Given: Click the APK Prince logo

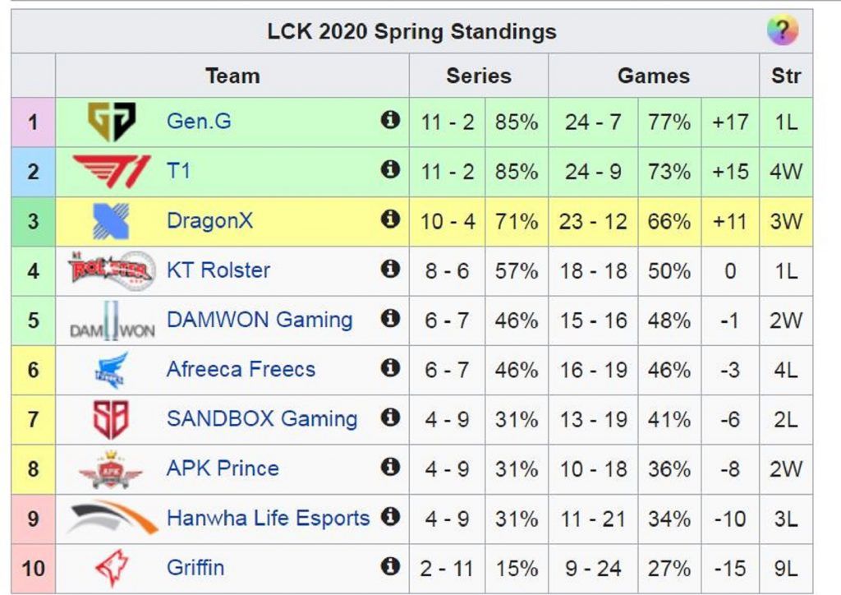Looking at the screenshot, I should pos(111,469).
